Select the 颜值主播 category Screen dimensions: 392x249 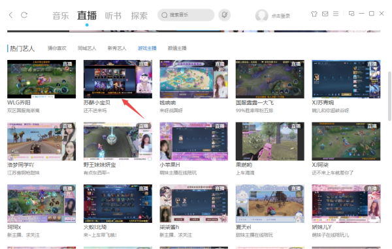pyautogui.click(x=177, y=48)
